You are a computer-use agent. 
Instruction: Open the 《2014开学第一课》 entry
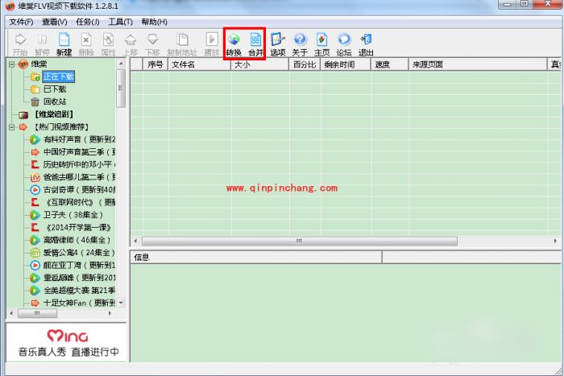(x=77, y=228)
